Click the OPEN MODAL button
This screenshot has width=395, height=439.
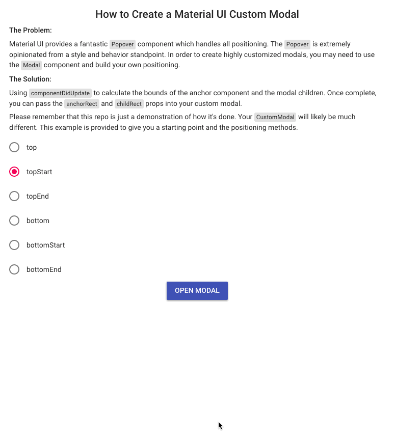(x=197, y=290)
